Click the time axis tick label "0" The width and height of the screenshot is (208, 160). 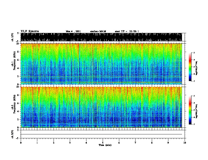point(21,142)
